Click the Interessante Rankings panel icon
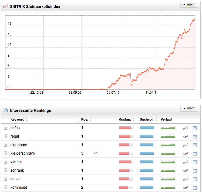The image size is (202, 192). pos(5,110)
